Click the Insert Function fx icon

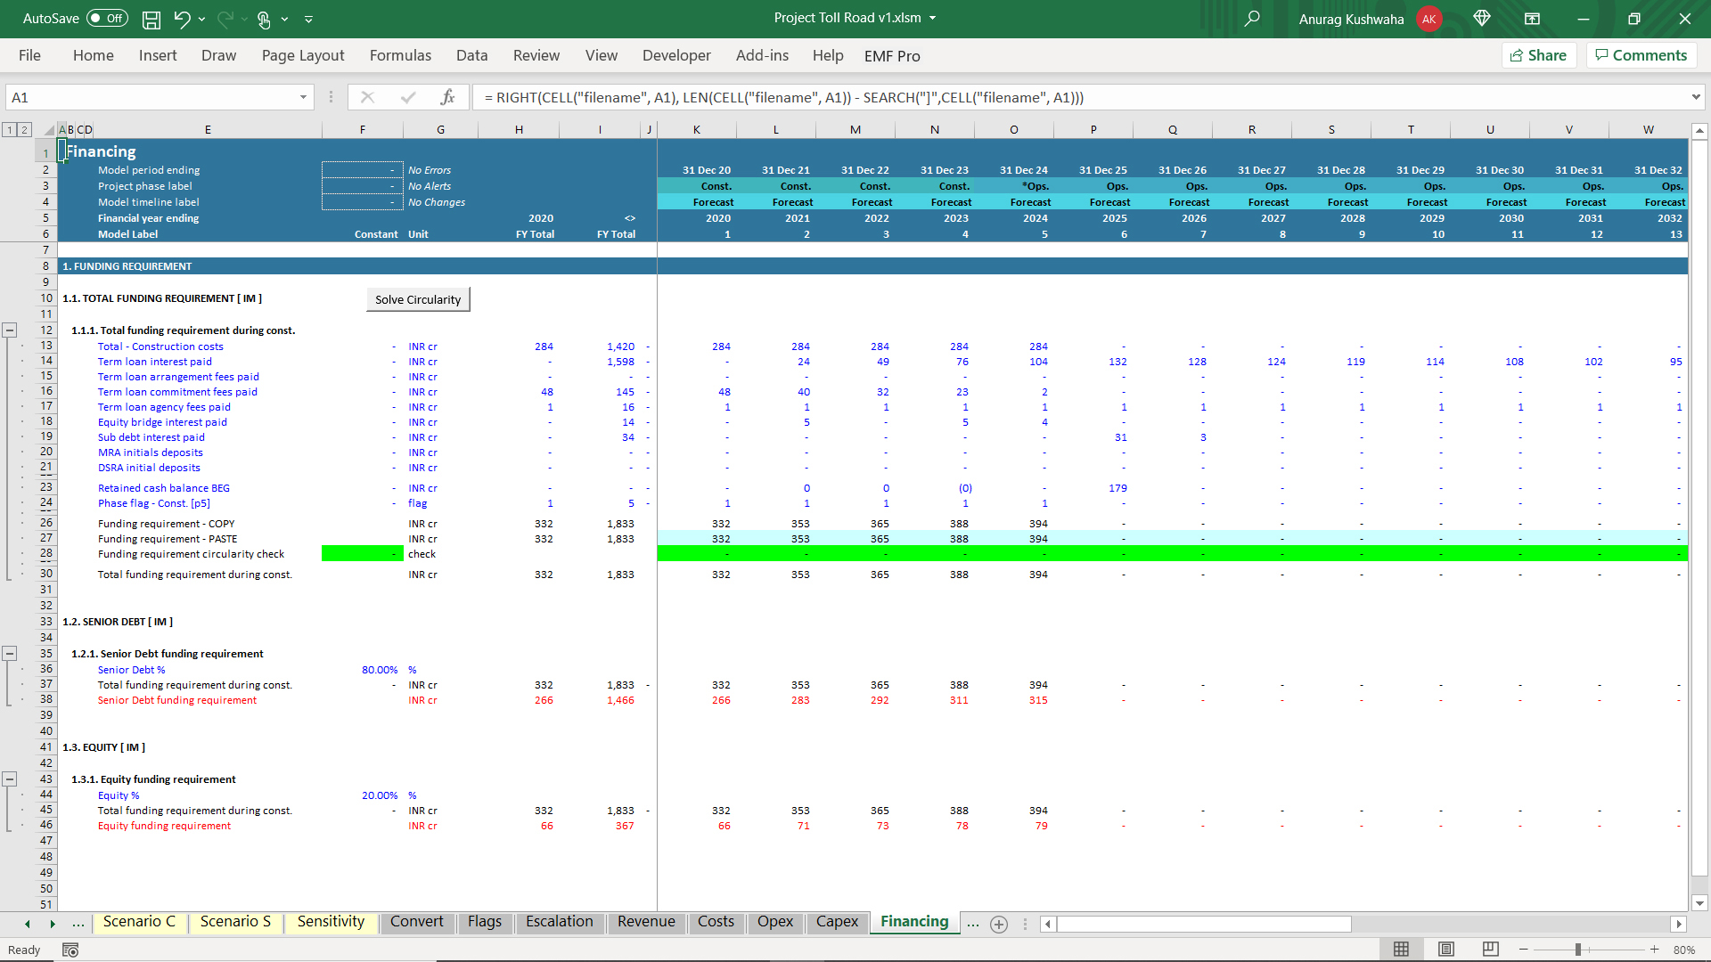tap(447, 97)
